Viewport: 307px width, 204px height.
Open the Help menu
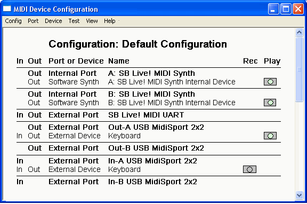click(110, 21)
